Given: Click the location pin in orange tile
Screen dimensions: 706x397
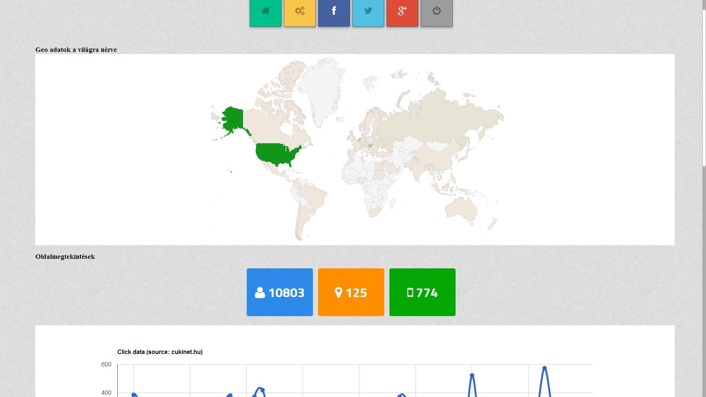Looking at the screenshot, I should click(x=339, y=293).
